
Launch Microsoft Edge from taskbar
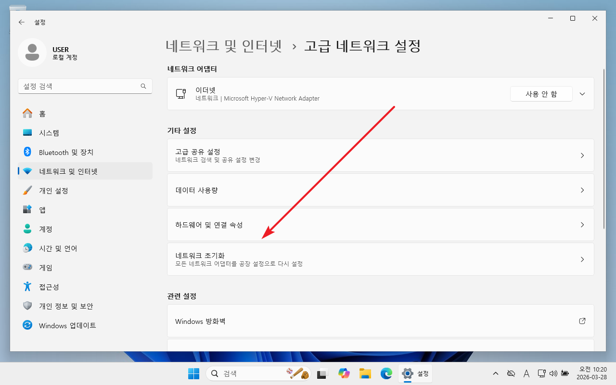(386, 373)
